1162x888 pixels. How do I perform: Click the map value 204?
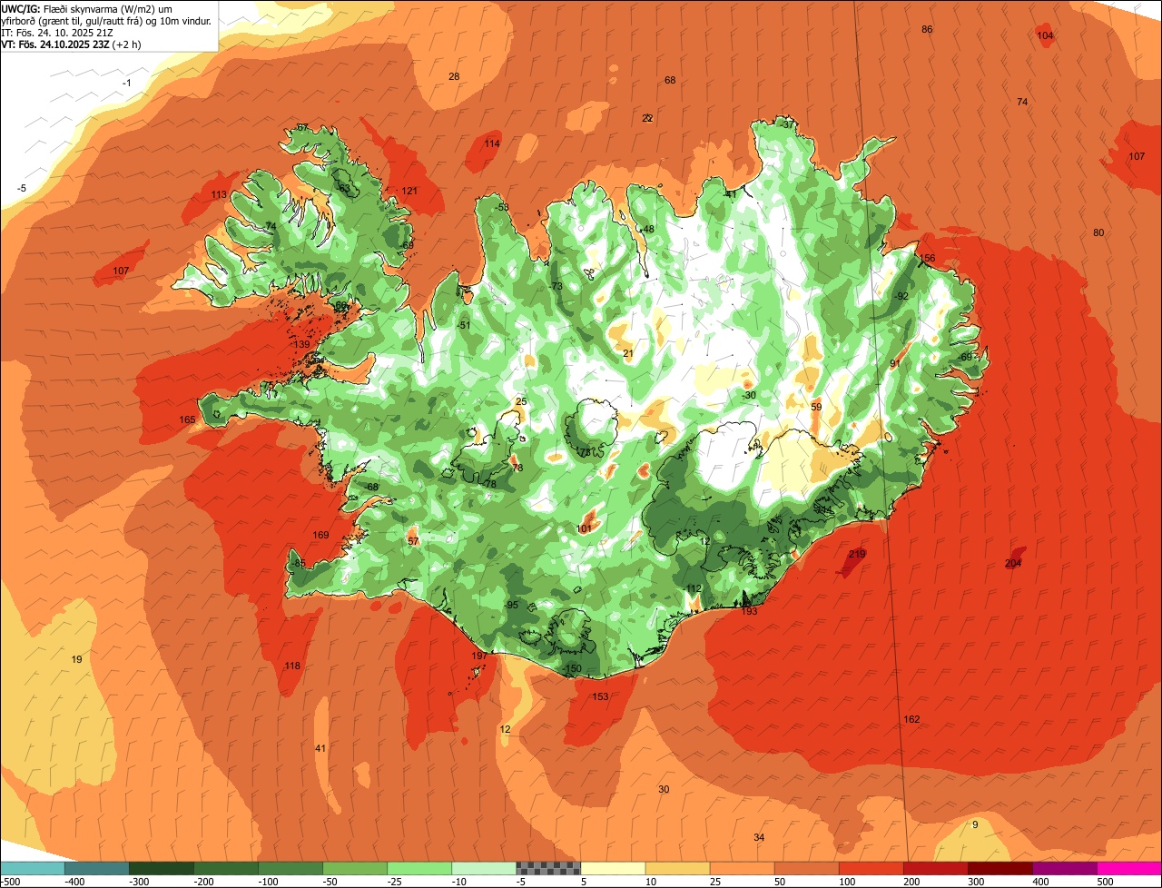(1014, 564)
